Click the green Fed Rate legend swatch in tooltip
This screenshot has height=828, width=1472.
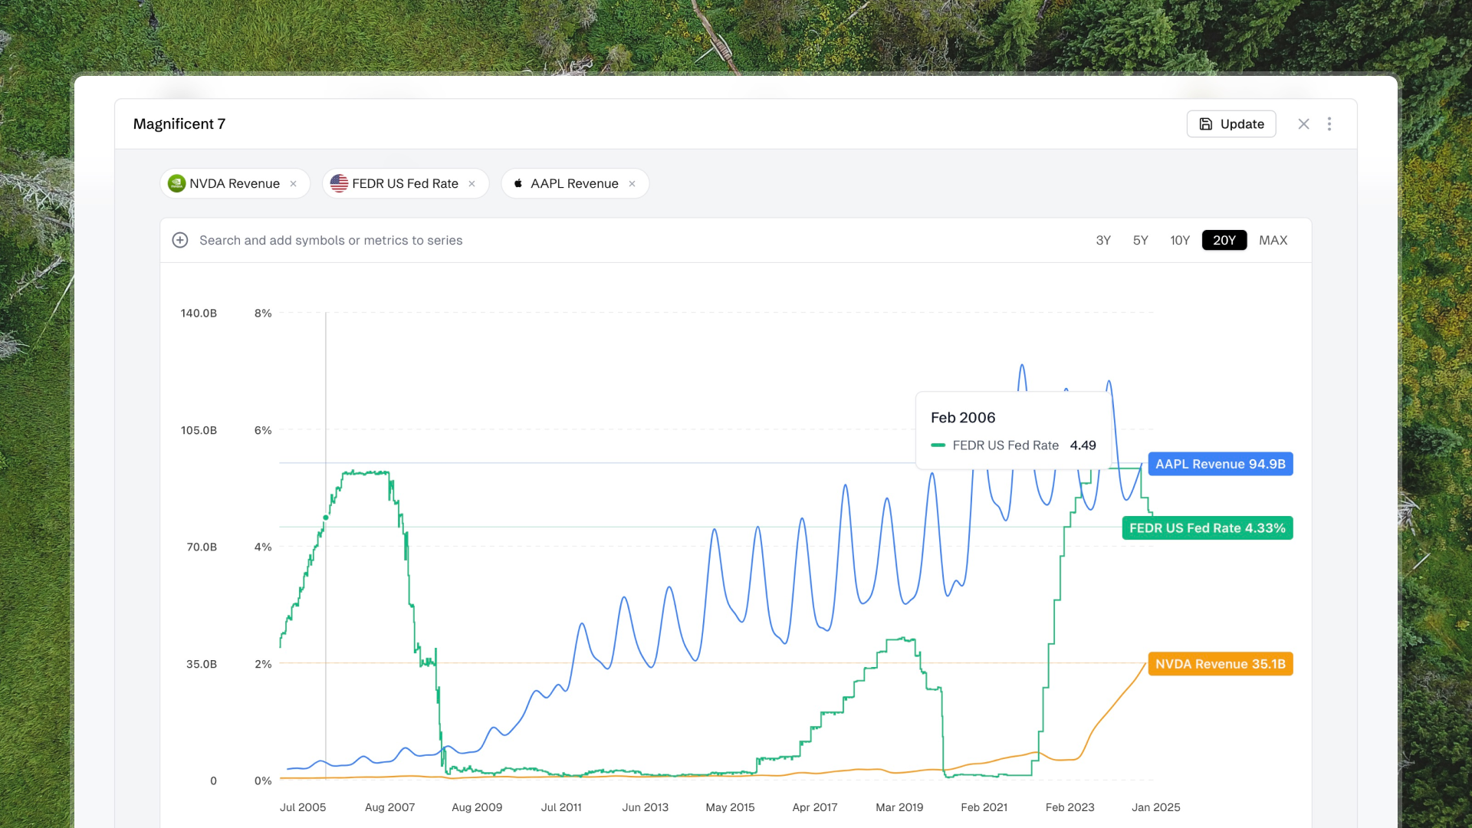click(938, 445)
